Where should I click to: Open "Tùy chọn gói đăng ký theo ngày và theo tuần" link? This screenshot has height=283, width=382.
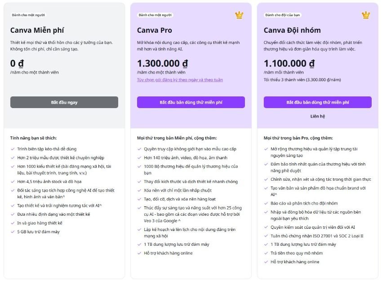pyautogui.click(x=180, y=80)
